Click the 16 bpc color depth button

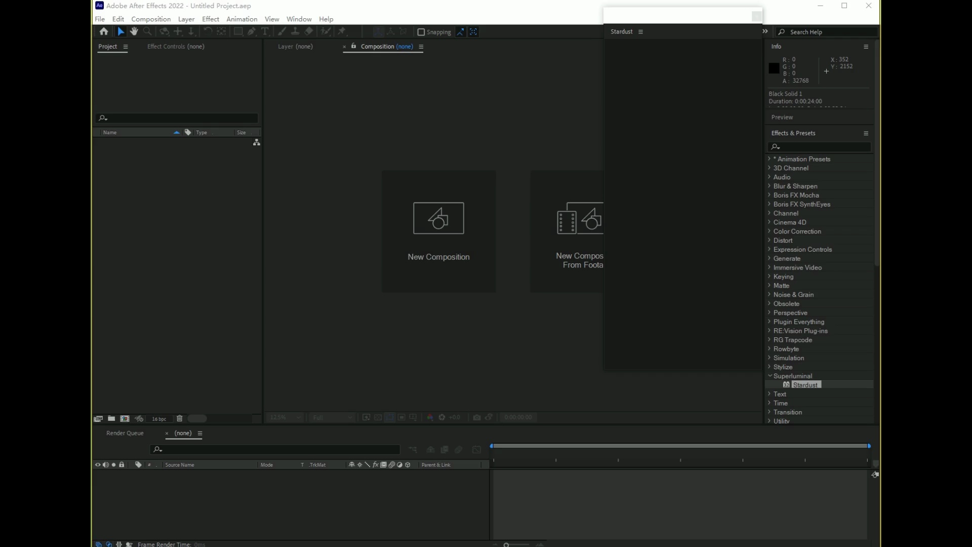[159, 419]
